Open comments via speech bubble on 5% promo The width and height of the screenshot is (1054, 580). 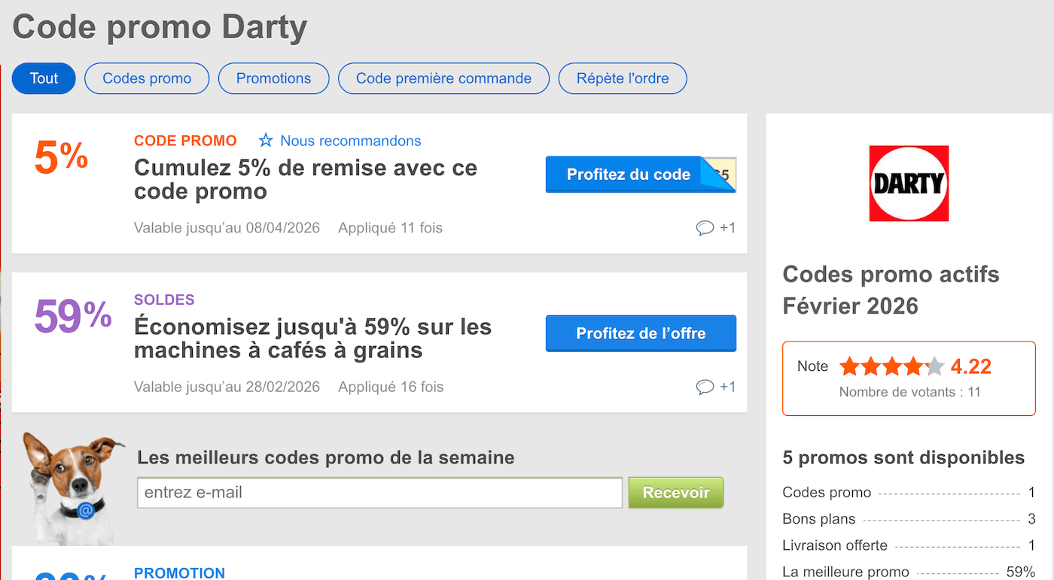705,227
